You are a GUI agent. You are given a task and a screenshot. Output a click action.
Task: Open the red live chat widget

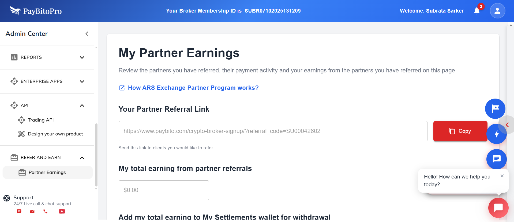pos(498,208)
